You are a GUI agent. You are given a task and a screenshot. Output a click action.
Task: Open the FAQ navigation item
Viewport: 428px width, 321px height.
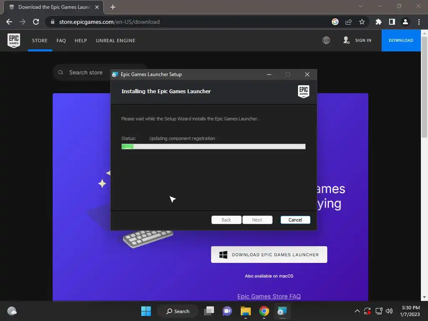pyautogui.click(x=61, y=41)
